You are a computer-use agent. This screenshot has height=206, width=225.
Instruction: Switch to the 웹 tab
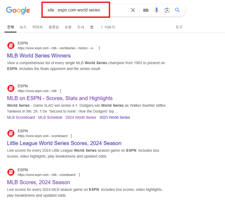point(92,27)
